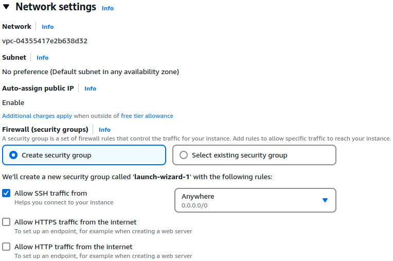Click the vpc-04355417e2b638d32 network value

click(x=45, y=41)
